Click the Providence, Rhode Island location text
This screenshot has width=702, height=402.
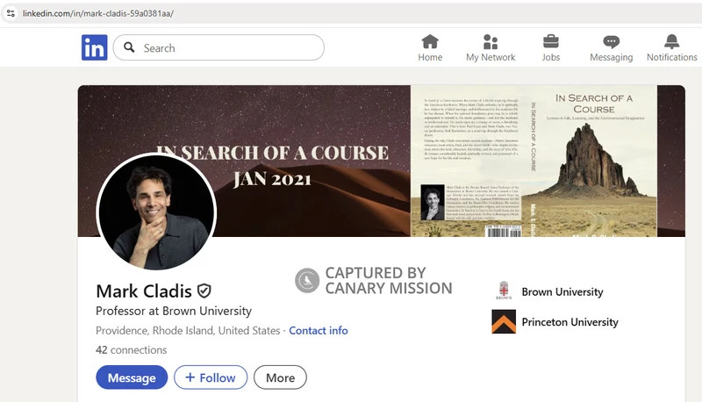point(188,330)
